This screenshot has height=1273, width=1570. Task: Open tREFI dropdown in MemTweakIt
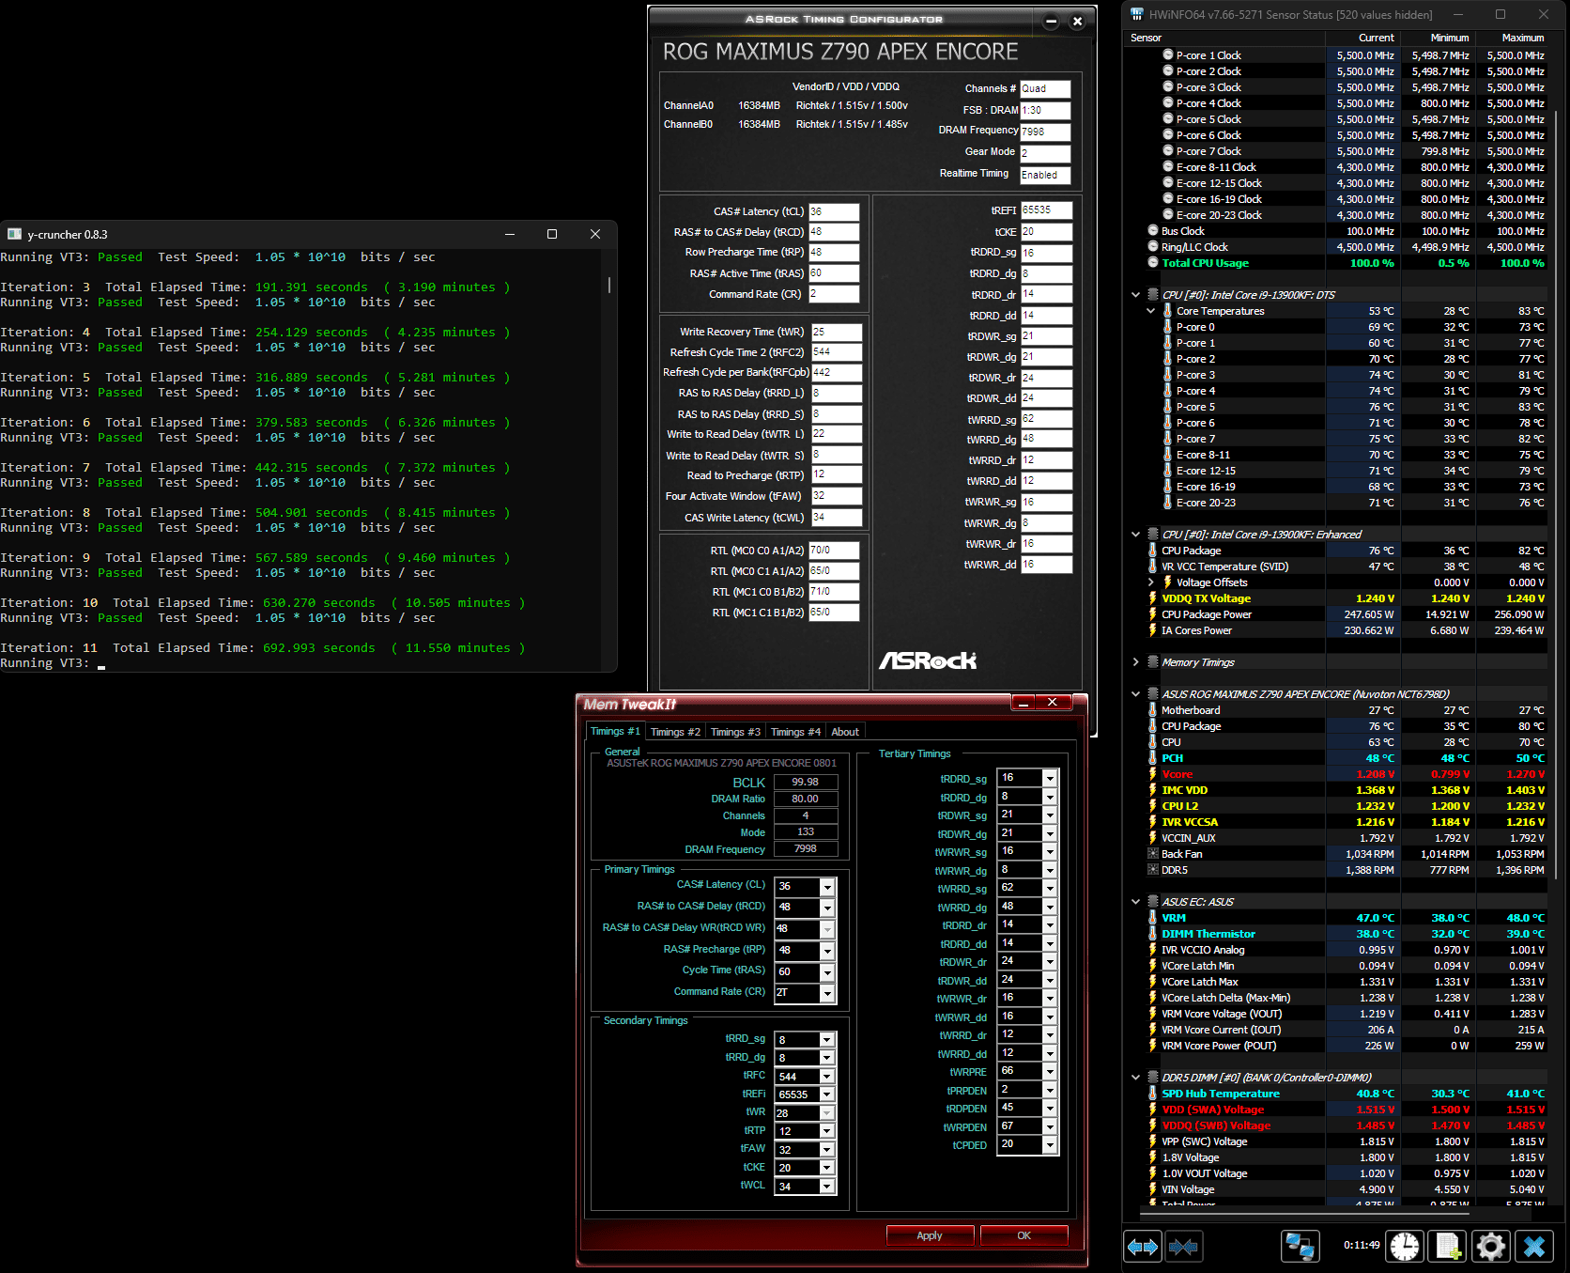pos(827,1094)
